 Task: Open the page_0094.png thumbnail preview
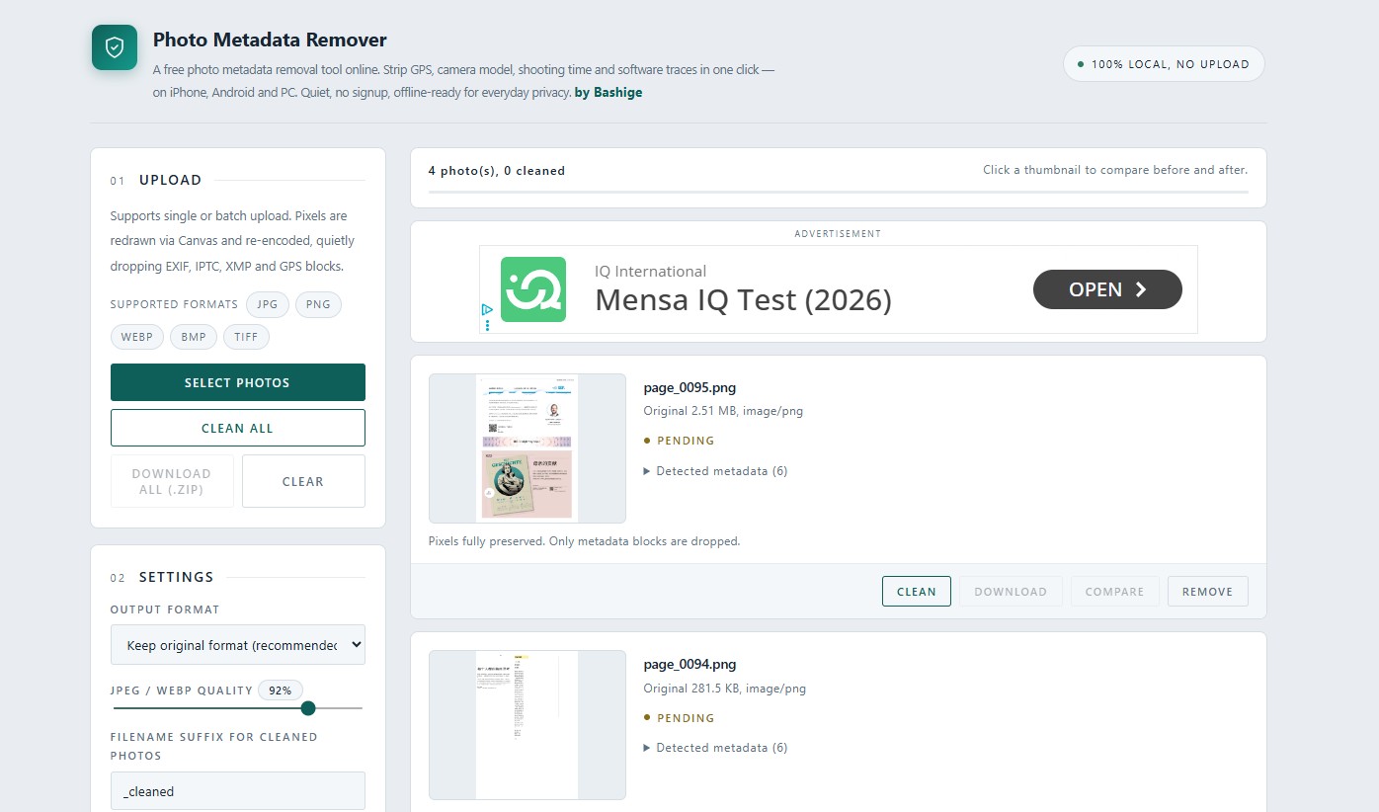(x=527, y=725)
